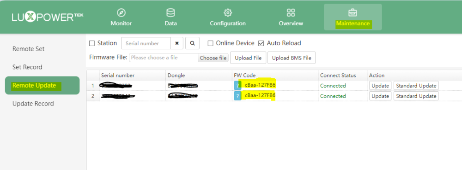Viewport: 462px width, 170px height.
Task: Click Update button in row 2
Action: point(380,96)
